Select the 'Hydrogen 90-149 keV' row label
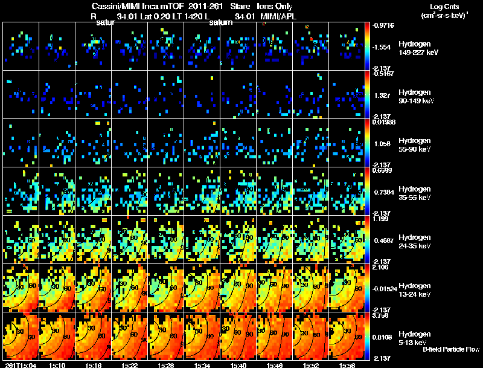 pyautogui.click(x=417, y=97)
